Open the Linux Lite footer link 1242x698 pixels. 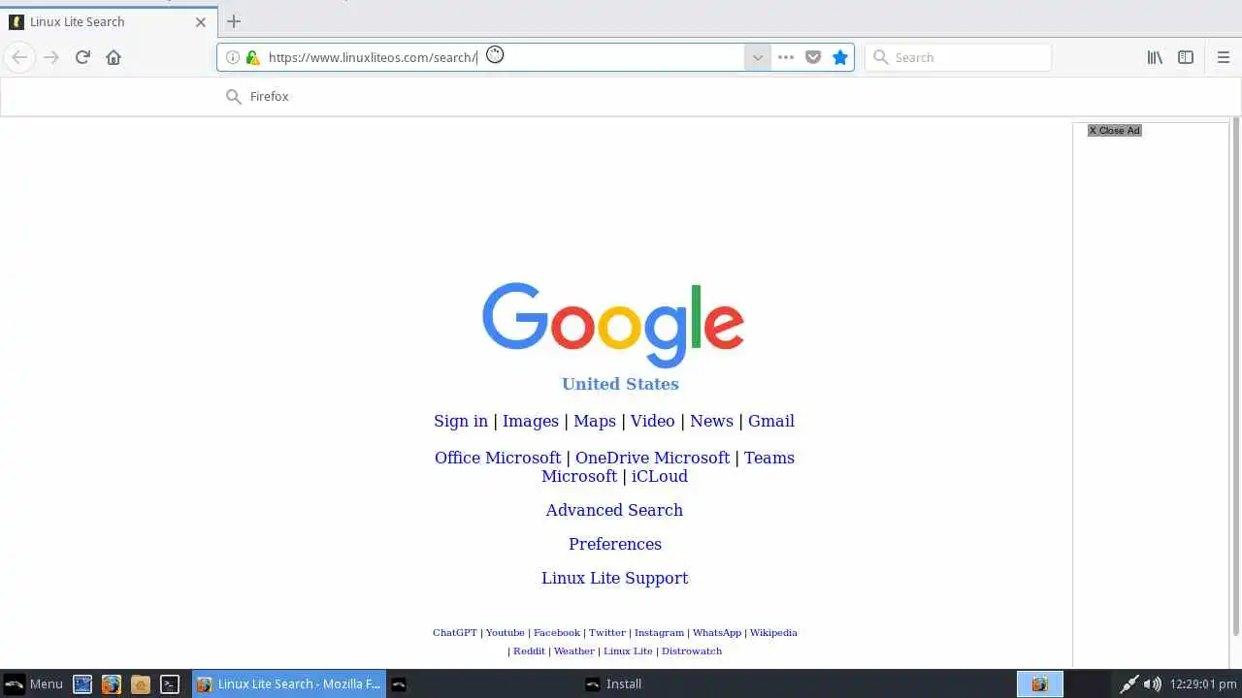click(x=628, y=650)
